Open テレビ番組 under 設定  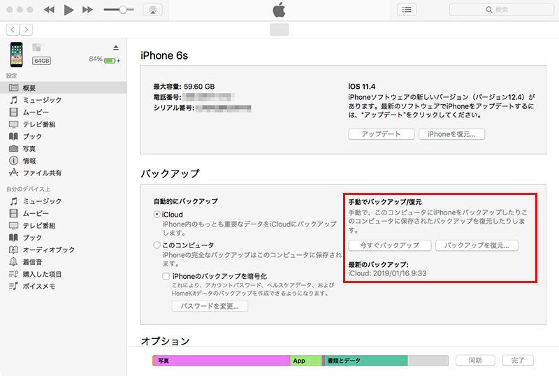[x=63, y=124]
